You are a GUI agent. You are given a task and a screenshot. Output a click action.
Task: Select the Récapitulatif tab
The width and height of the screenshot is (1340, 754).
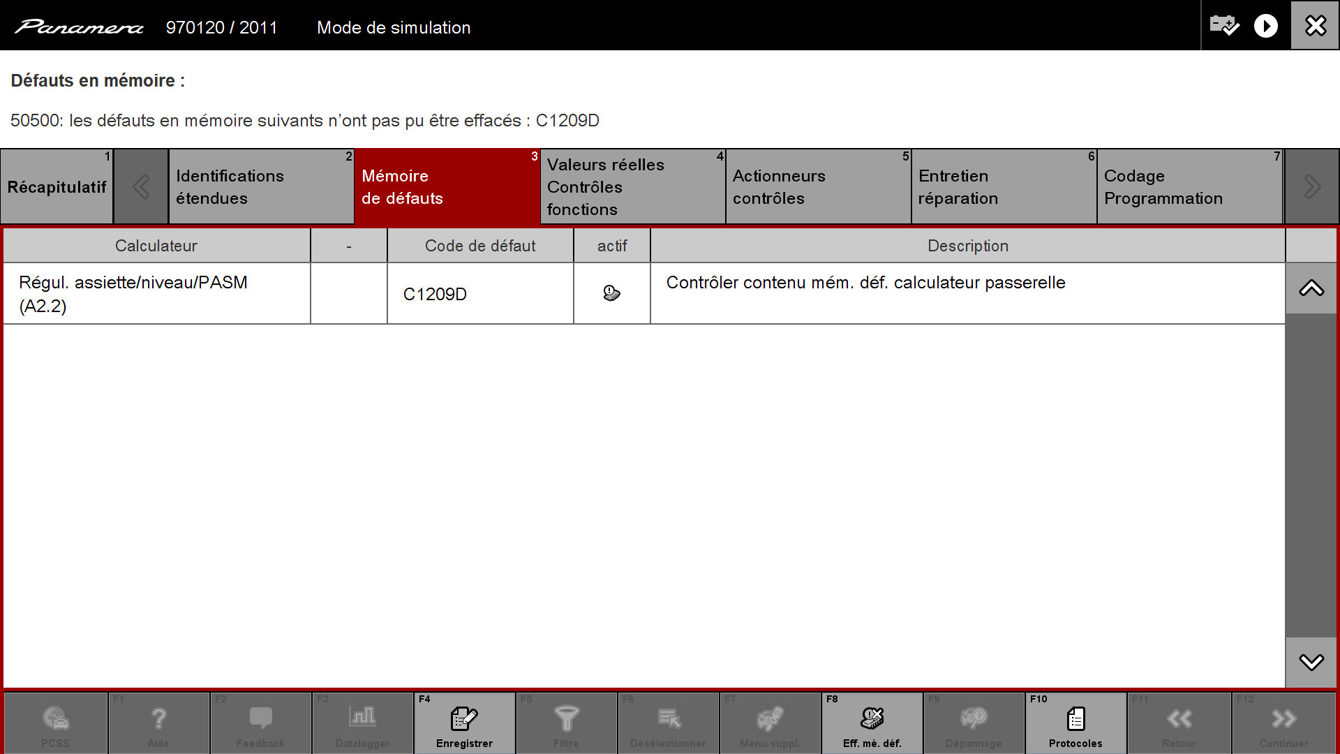[x=57, y=186]
